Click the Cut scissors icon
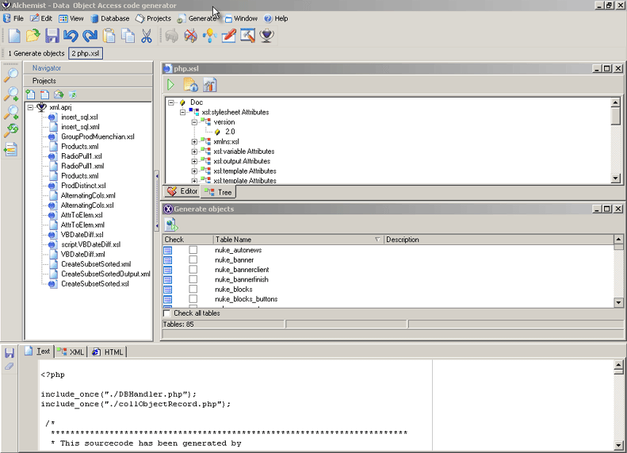The width and height of the screenshot is (627, 453). click(147, 36)
